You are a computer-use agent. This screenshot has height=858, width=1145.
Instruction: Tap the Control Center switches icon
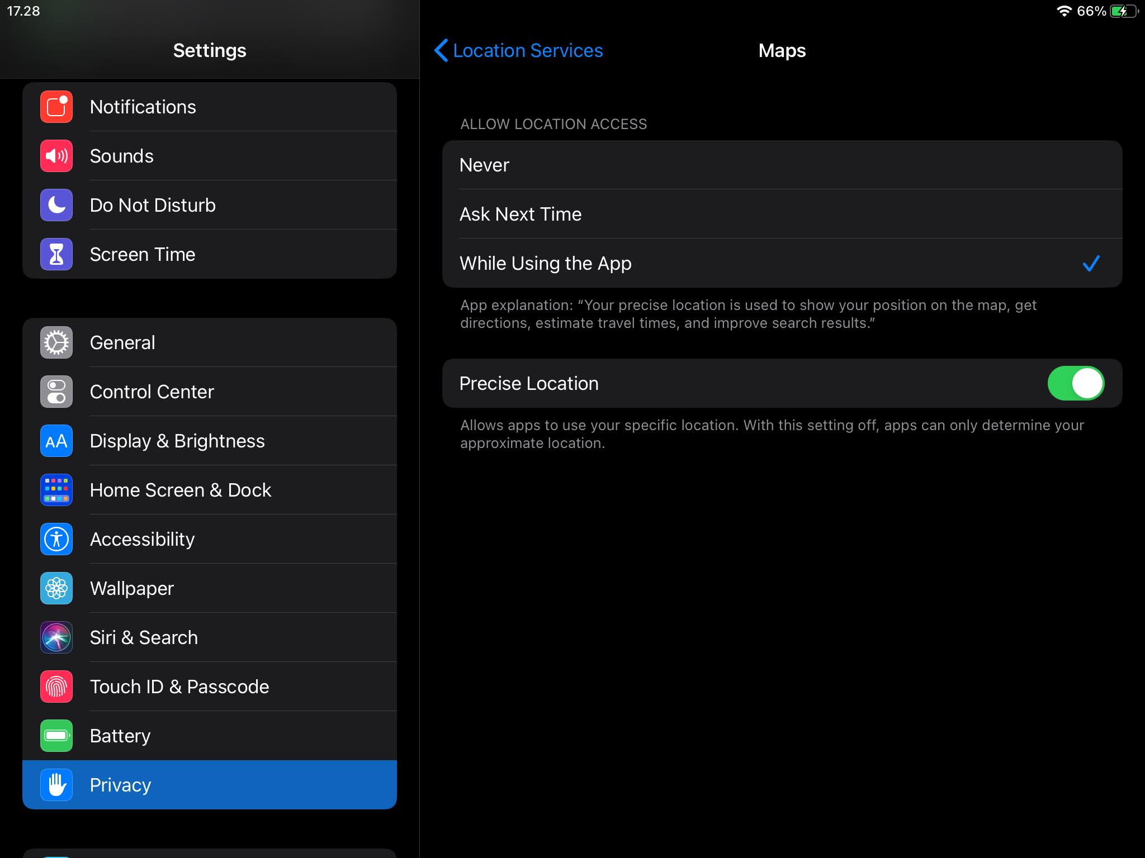(56, 392)
